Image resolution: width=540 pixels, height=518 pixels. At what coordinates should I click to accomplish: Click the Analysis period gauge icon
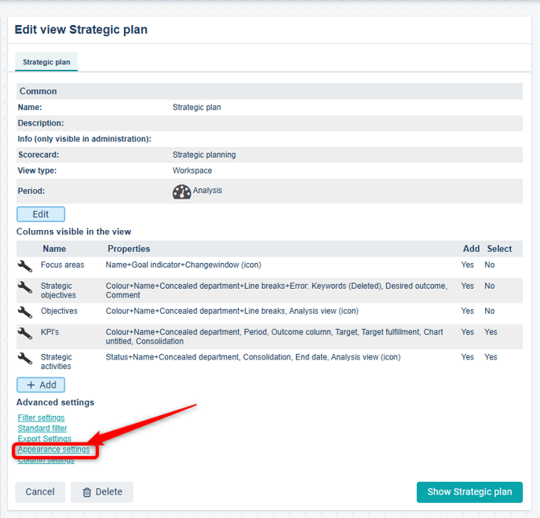tap(181, 192)
